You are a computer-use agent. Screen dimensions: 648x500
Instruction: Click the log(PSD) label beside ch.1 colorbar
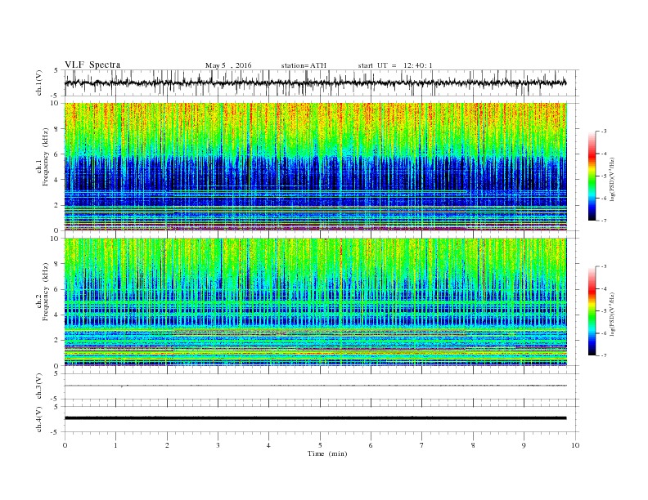click(x=613, y=179)
